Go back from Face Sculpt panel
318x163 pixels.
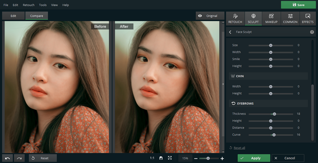(230, 32)
